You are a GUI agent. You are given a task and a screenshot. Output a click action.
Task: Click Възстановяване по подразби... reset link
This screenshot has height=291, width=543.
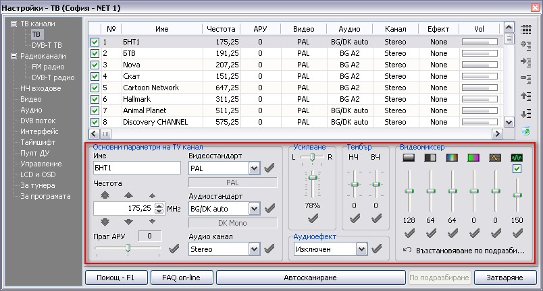pyautogui.click(x=464, y=251)
